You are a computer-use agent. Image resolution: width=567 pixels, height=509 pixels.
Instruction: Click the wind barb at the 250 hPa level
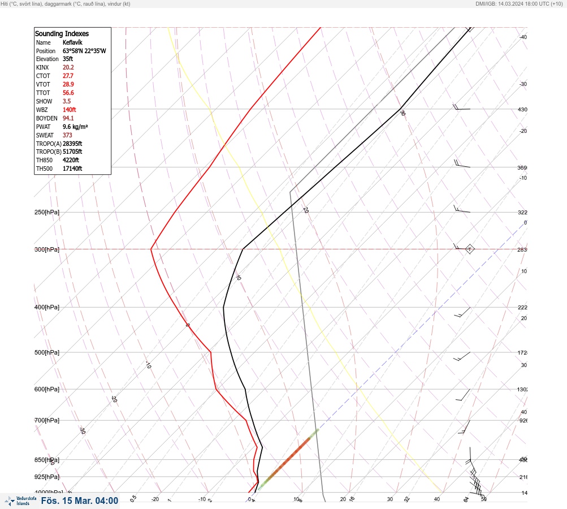462,209
